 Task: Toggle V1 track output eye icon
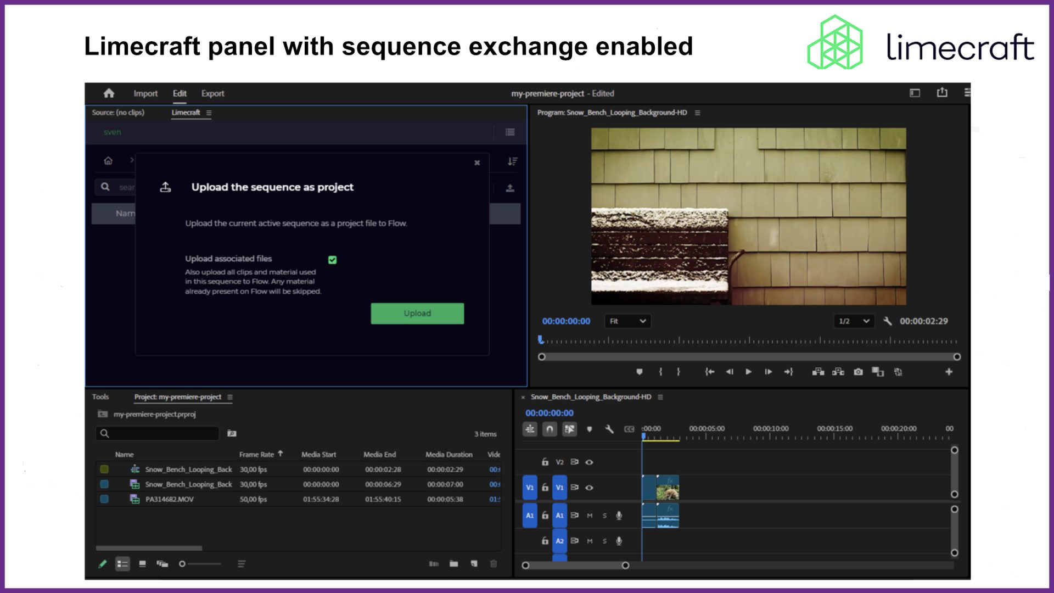click(589, 488)
